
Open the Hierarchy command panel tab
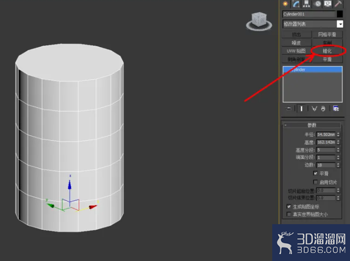pyautogui.click(x=306, y=4)
